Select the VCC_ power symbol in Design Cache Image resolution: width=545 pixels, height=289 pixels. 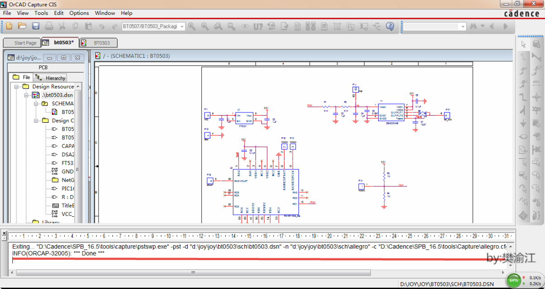pos(68,214)
